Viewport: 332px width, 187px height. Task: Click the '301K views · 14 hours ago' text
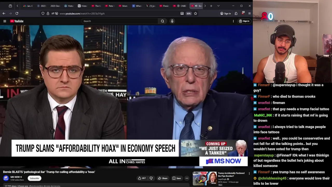pyautogui.click(x=228, y=182)
